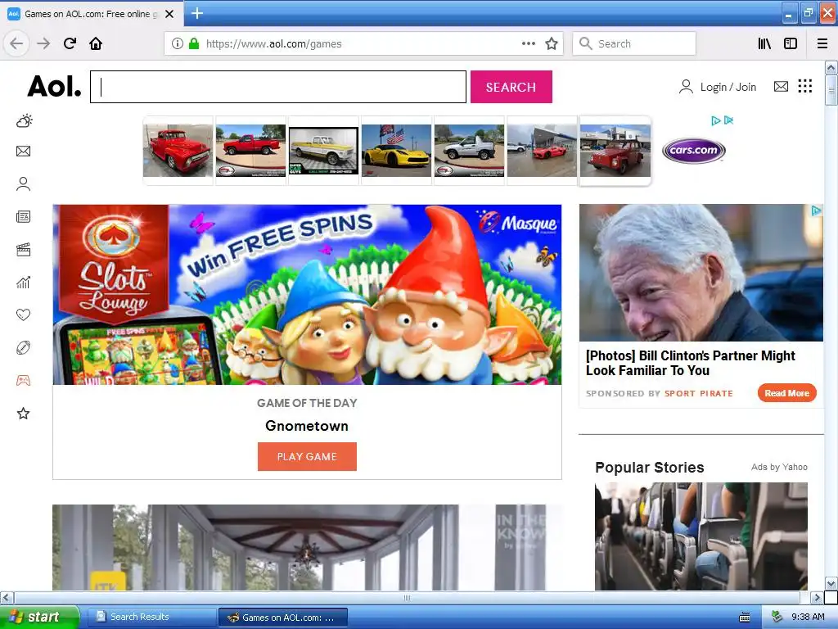Click the AdChoices icon on Clinton ad
This screenshot has height=629, width=838.
point(816,210)
